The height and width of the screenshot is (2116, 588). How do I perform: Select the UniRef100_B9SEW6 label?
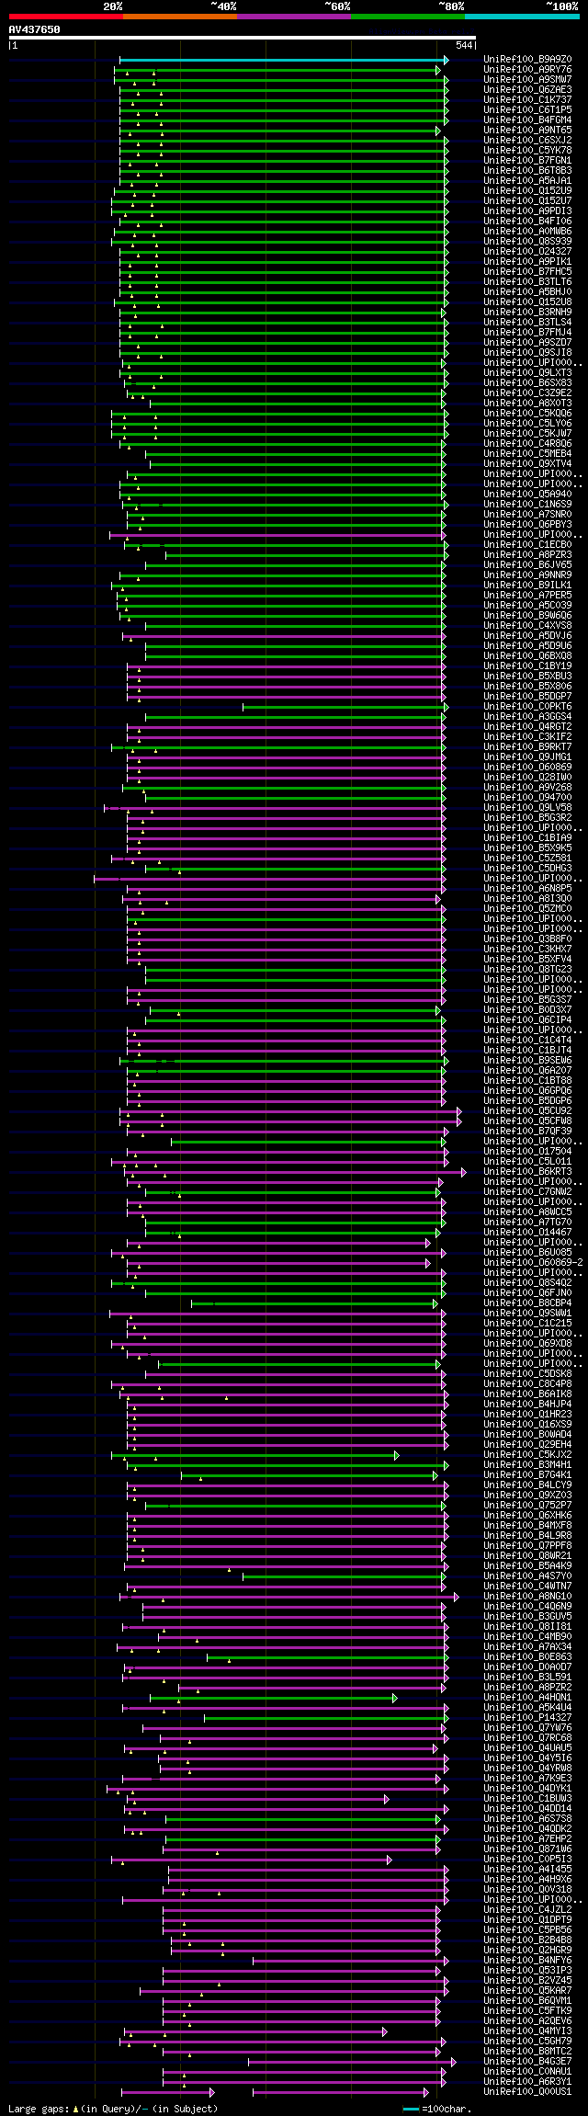click(x=527, y=1061)
